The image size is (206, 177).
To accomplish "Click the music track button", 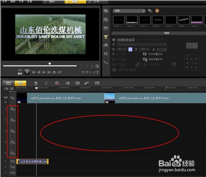I will coord(13,173).
